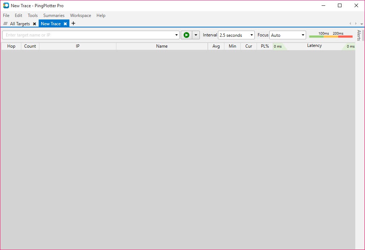Screen dimensions: 365x250
Task: Click the Name column header
Action: (x=162, y=46)
